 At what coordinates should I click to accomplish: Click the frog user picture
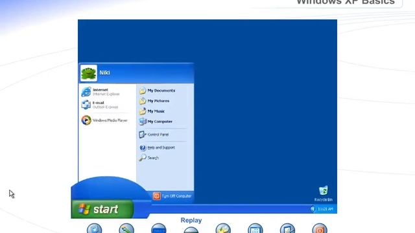click(89, 73)
